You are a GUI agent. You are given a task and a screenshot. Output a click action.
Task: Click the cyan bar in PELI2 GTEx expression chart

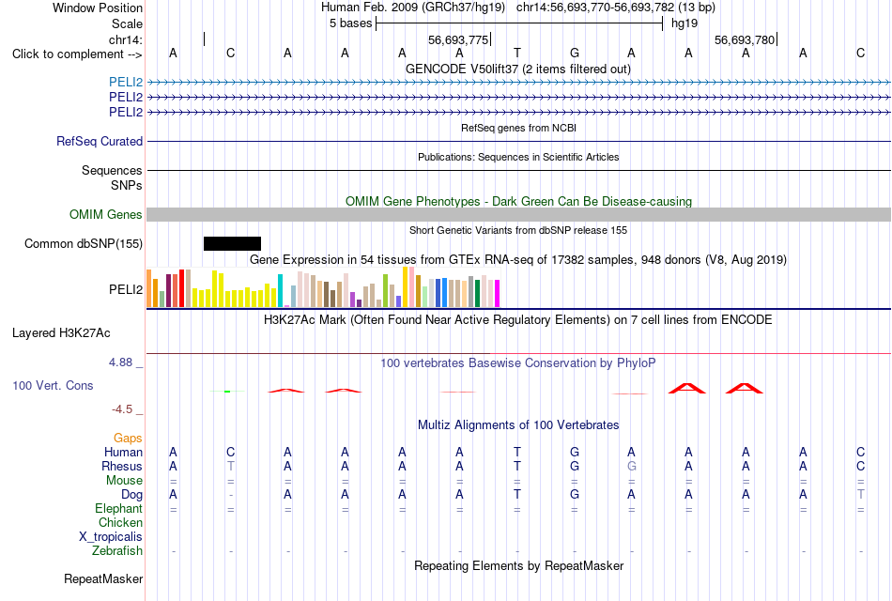pyautogui.click(x=280, y=291)
